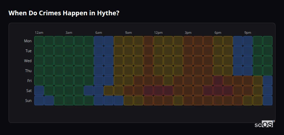The width and height of the screenshot is (284, 135).
Task: Select the Wednesday 9am heatmap cell
Action: (129, 61)
